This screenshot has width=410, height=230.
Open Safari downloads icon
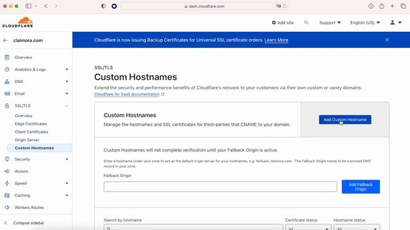[x=371, y=6]
